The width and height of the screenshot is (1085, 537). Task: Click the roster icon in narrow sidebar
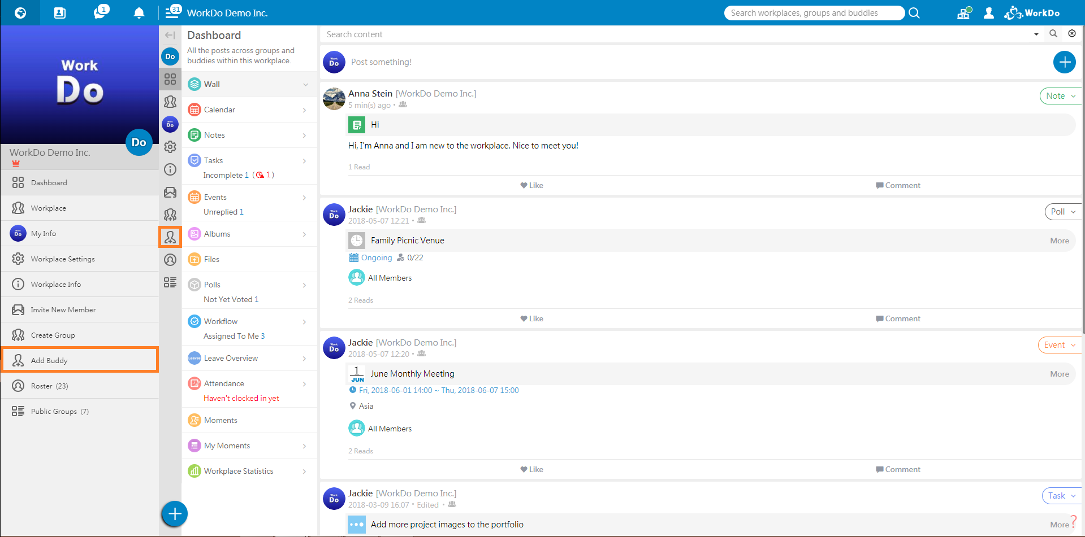tap(170, 260)
